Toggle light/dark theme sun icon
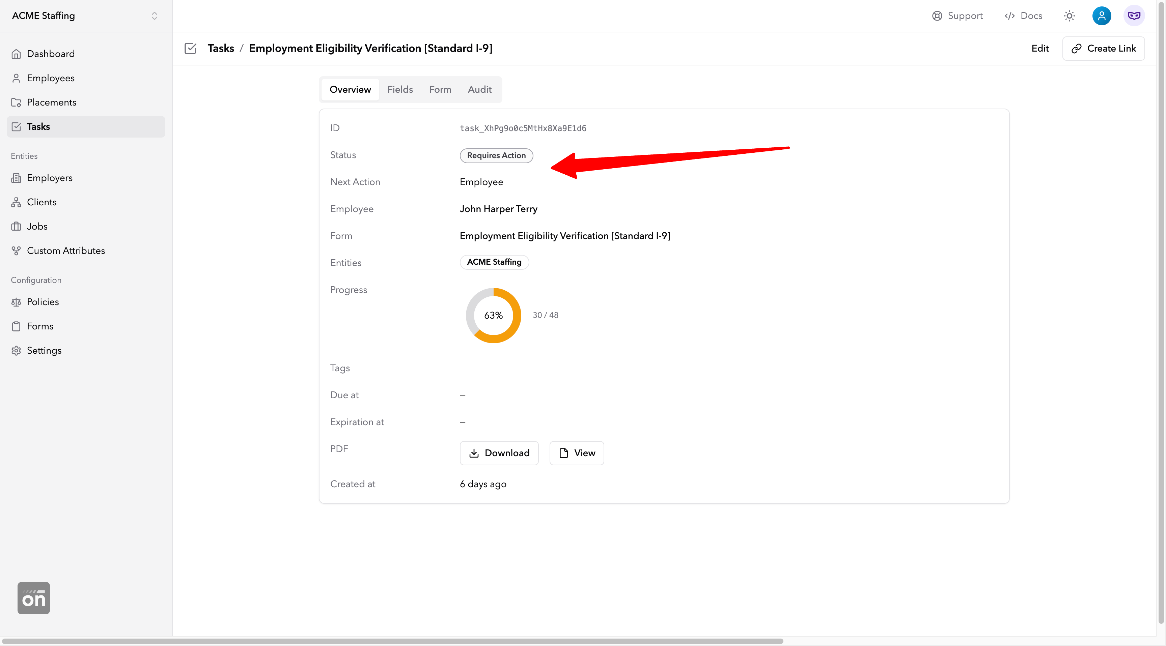Viewport: 1166px width, 646px height. point(1069,16)
